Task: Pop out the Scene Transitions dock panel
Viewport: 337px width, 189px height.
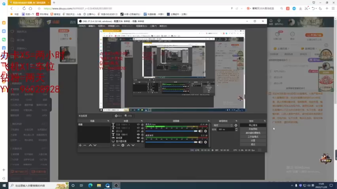Action: pyautogui.click(x=236, y=121)
